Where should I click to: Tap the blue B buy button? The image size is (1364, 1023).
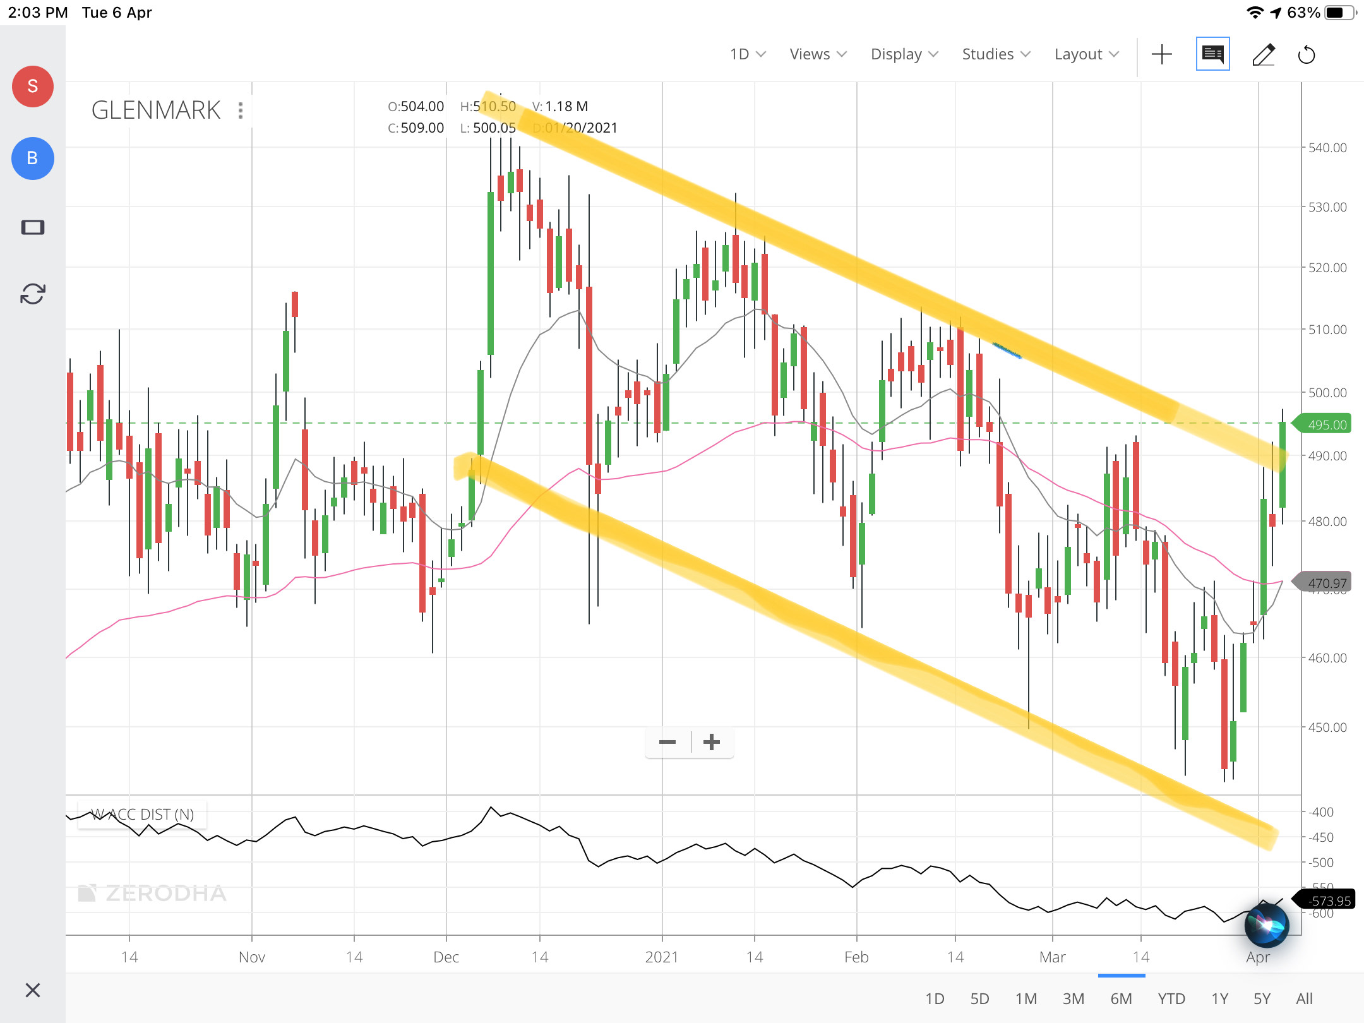coord(33,158)
